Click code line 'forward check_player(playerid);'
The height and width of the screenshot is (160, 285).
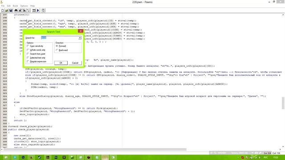pos(30,126)
